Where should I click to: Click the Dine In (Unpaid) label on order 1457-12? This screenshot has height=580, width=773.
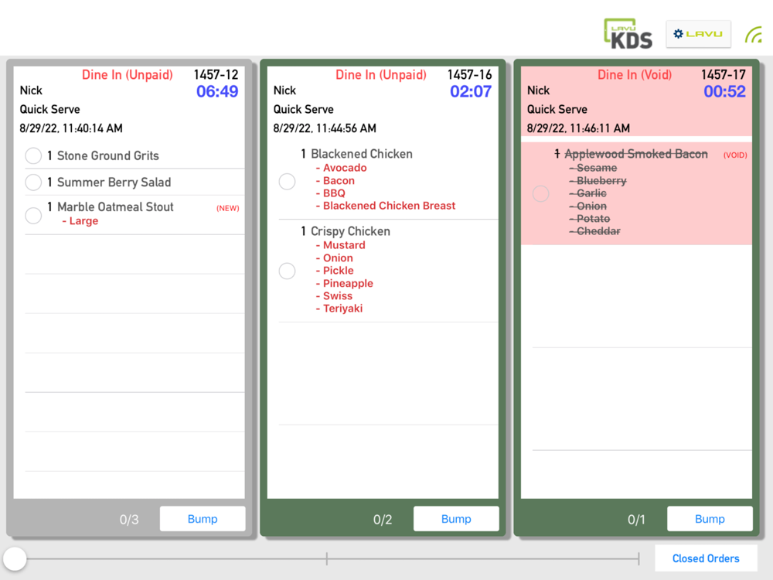(128, 75)
